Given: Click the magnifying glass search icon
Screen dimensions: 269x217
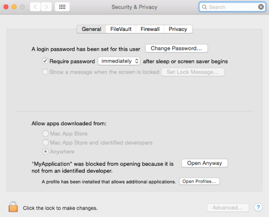Looking at the screenshot, I should coord(204,7).
